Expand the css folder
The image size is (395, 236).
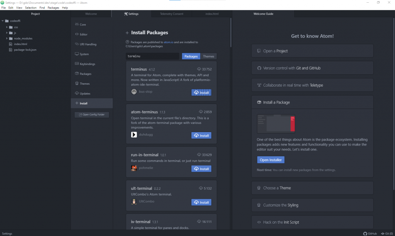coord(7,27)
